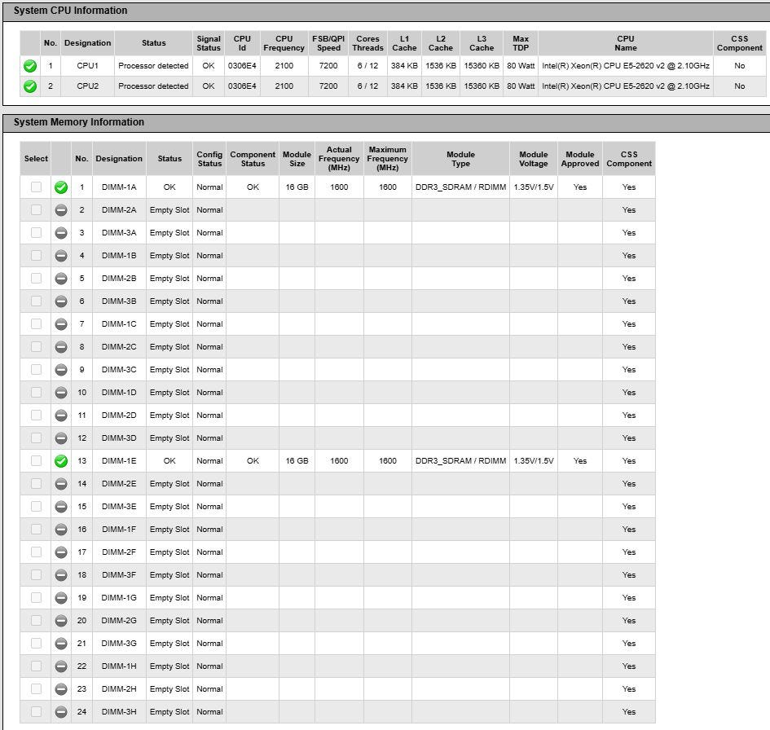The width and height of the screenshot is (770, 730).
Task: Click the Processor detected status for CPU1
Action: (153, 66)
